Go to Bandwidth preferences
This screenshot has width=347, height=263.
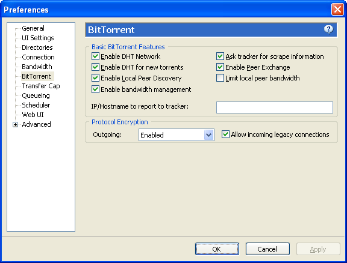[x=37, y=67]
